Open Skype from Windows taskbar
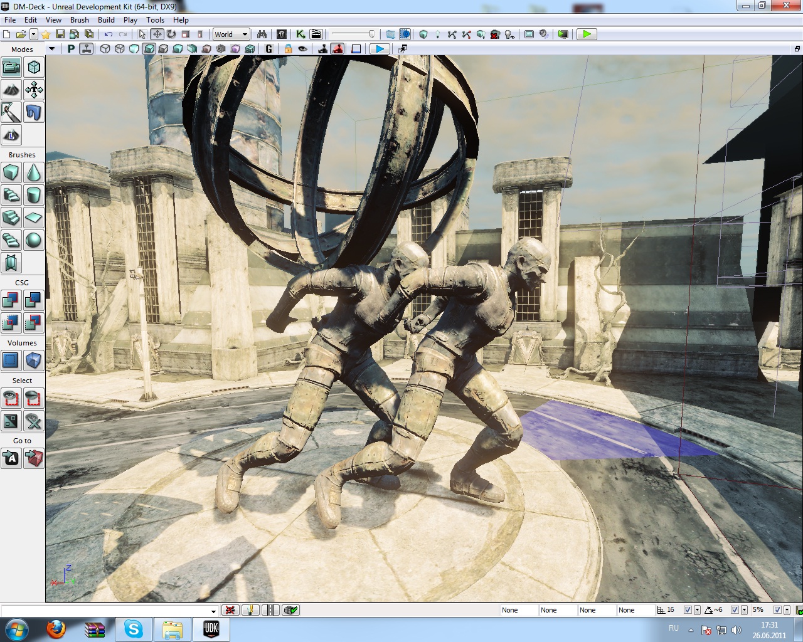Screen dimensions: 803x642 [134, 629]
